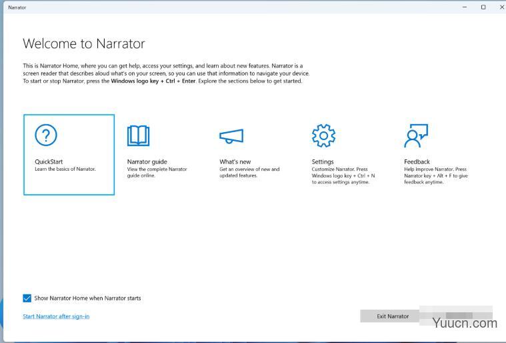Click 'Help improve Narrator.' feedback description
Image resolution: width=506 pixels, height=343 pixels.
point(436,176)
